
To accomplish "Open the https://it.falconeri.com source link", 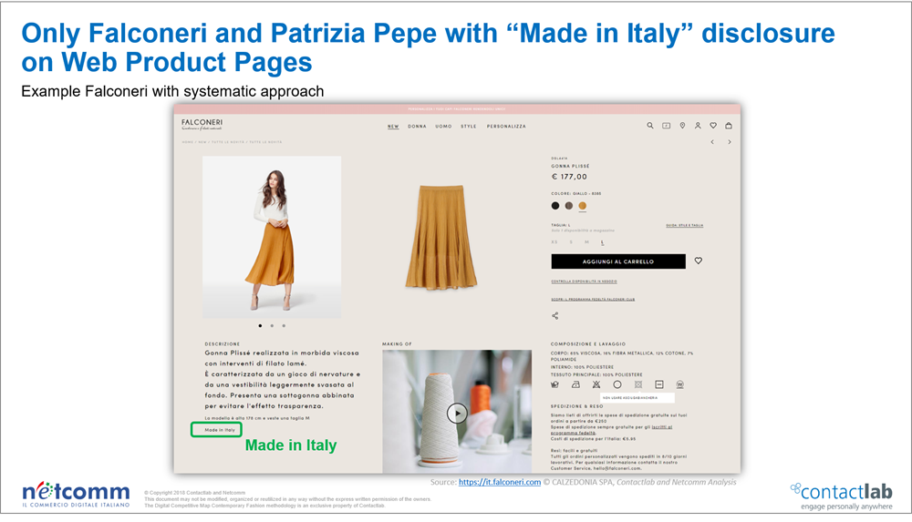I will 500,482.
